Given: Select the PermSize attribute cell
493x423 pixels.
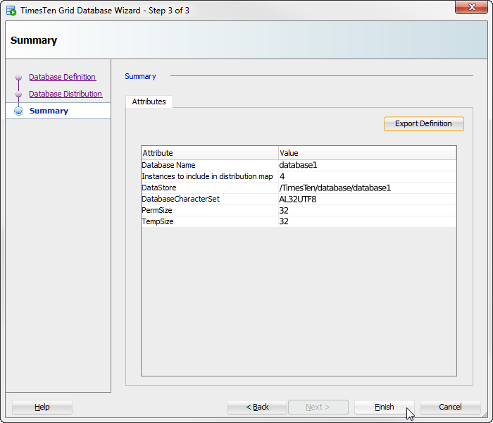Looking at the screenshot, I should tap(210, 211).
